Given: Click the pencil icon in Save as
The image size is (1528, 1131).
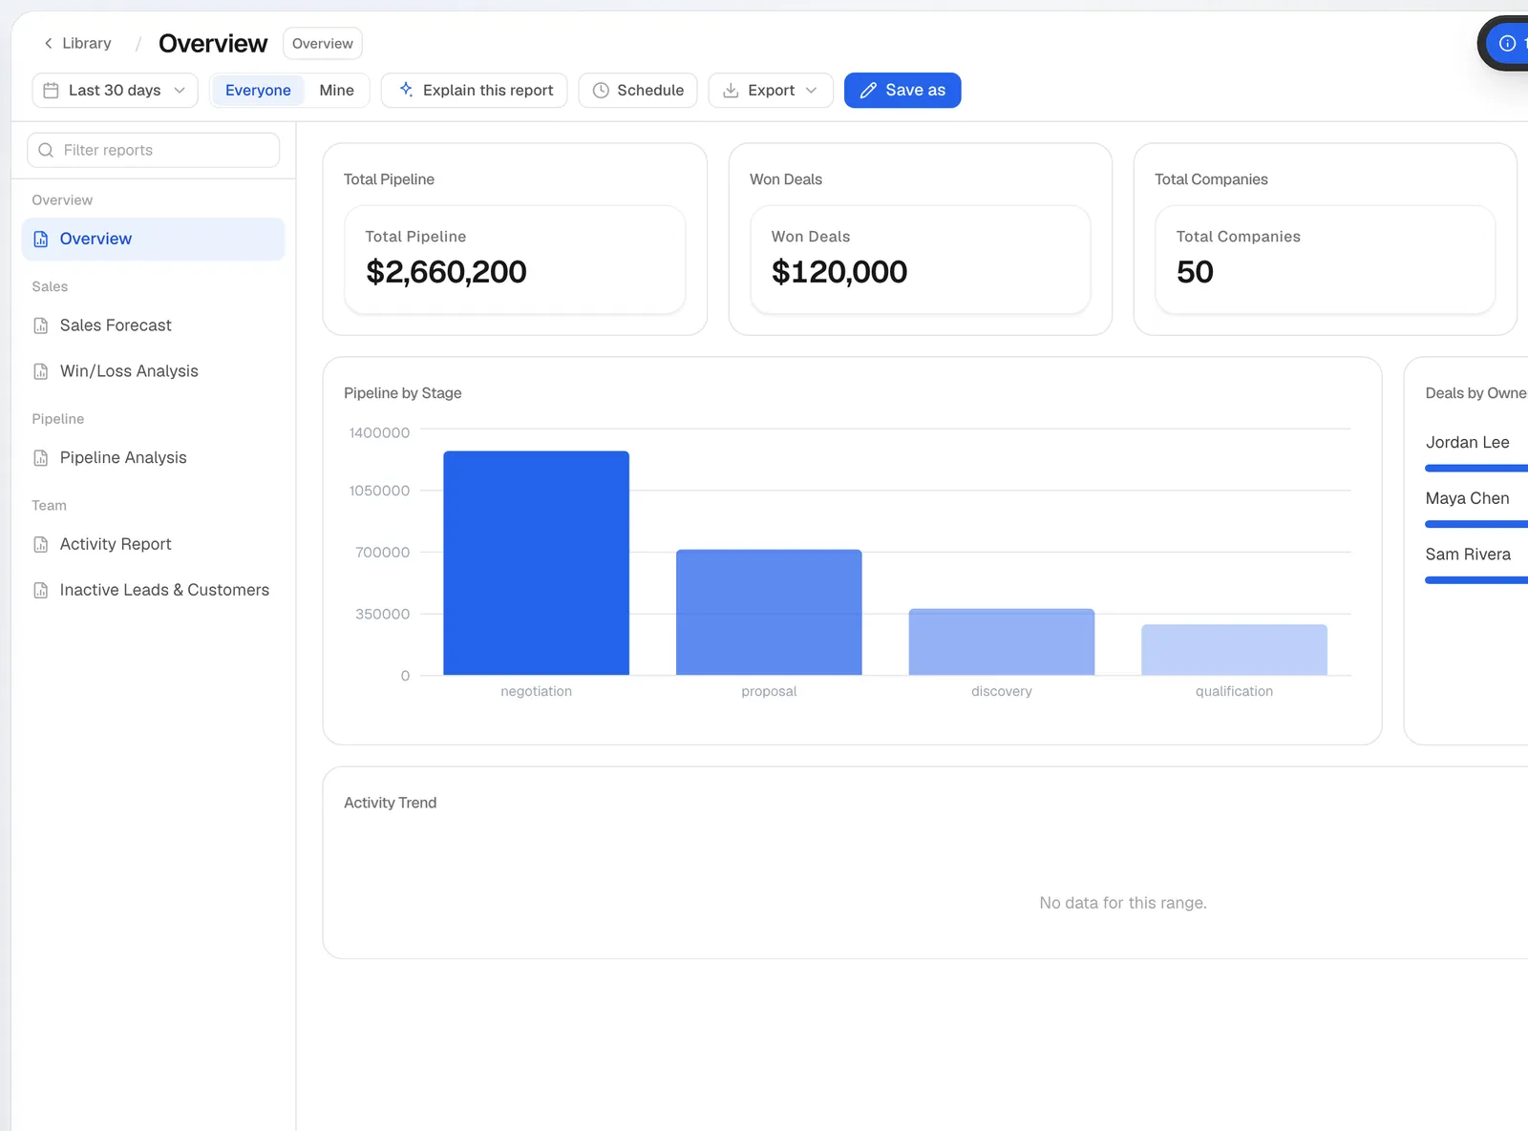Looking at the screenshot, I should click(x=868, y=90).
